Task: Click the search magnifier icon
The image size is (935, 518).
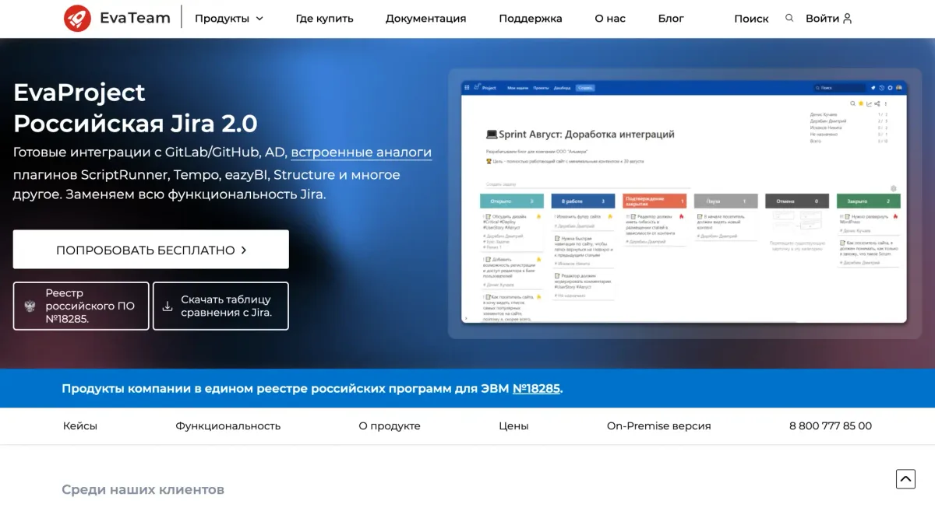Action: [x=789, y=18]
